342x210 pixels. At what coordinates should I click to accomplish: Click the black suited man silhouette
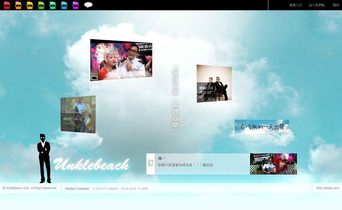(44, 158)
